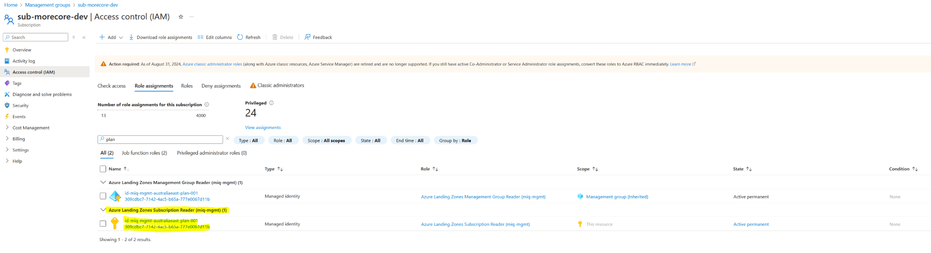Sort by Condition column arrows
The height and width of the screenshot is (253, 931).
click(915, 169)
